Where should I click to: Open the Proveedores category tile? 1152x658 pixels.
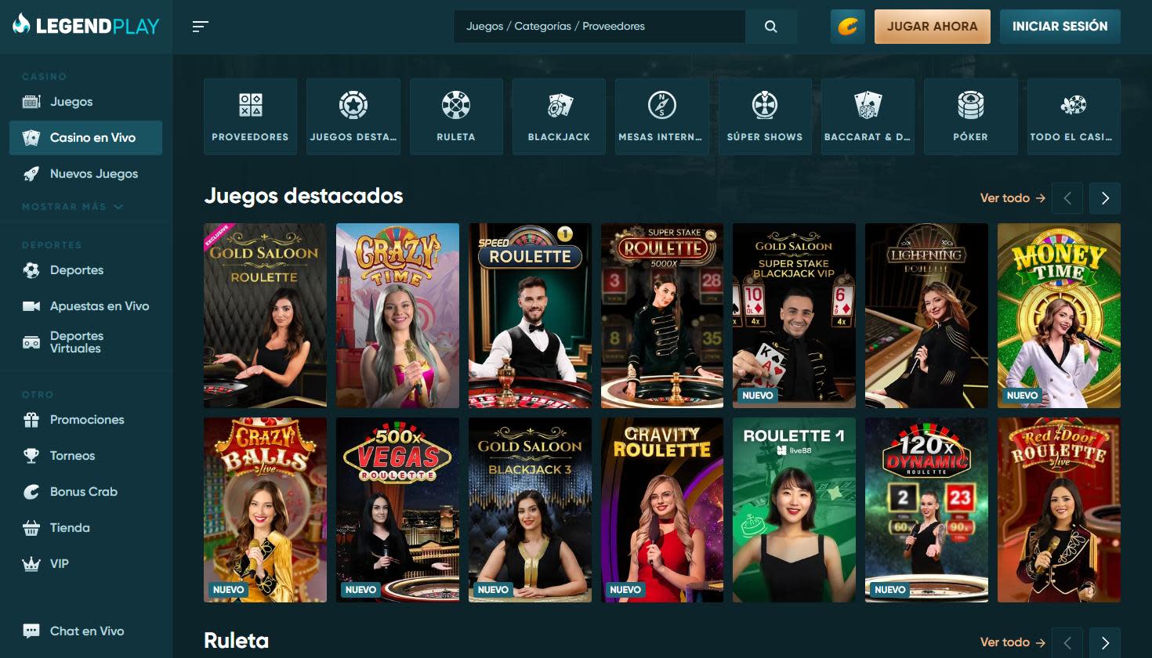pos(250,117)
